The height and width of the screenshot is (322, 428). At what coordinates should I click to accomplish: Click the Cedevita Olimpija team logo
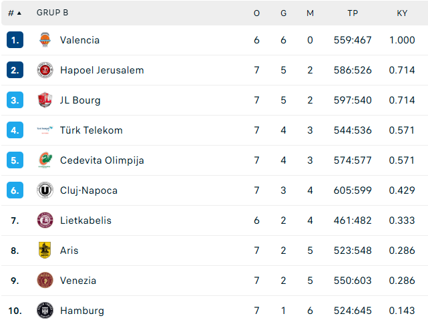click(45, 160)
